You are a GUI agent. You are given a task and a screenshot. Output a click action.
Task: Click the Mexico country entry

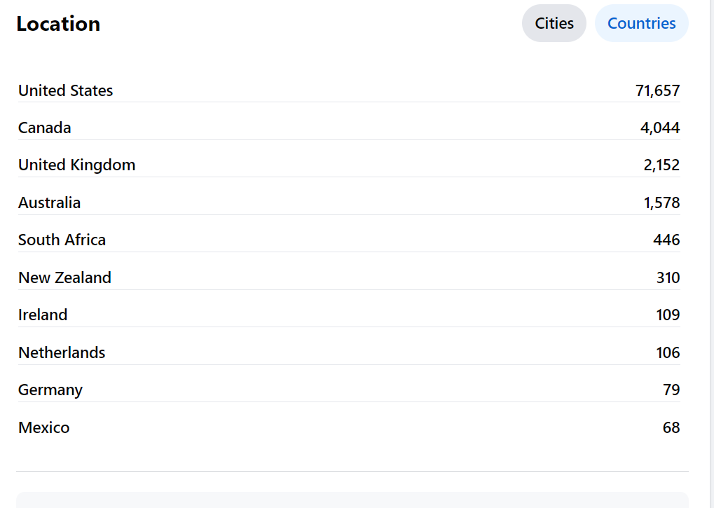(x=44, y=427)
